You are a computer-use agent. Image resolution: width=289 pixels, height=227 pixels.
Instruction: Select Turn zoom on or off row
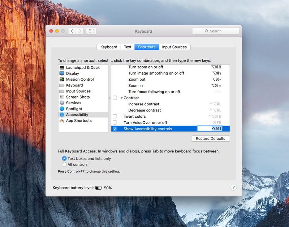(171, 67)
